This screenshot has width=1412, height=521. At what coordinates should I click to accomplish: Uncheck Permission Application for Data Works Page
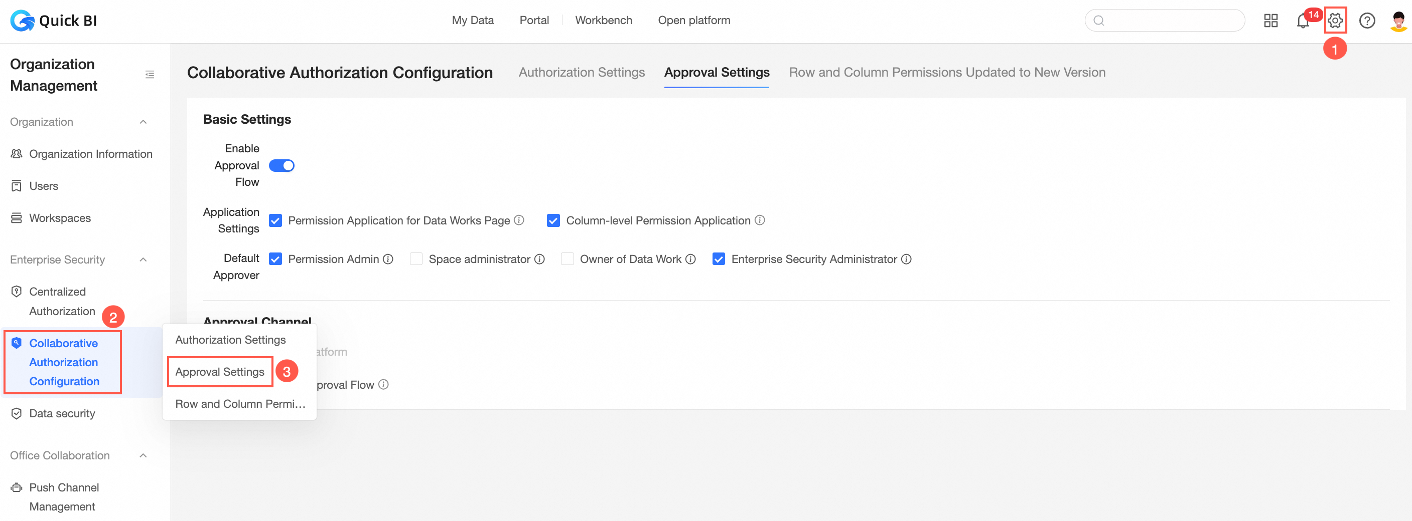(275, 220)
